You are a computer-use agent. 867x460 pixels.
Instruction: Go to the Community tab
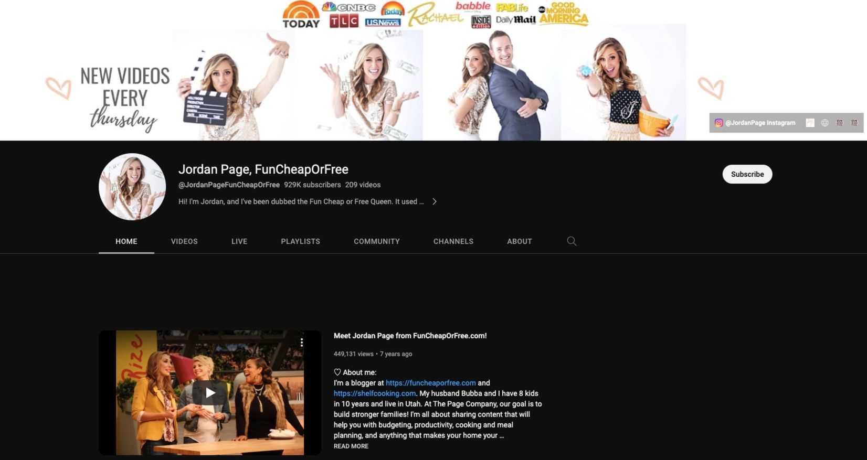376,241
